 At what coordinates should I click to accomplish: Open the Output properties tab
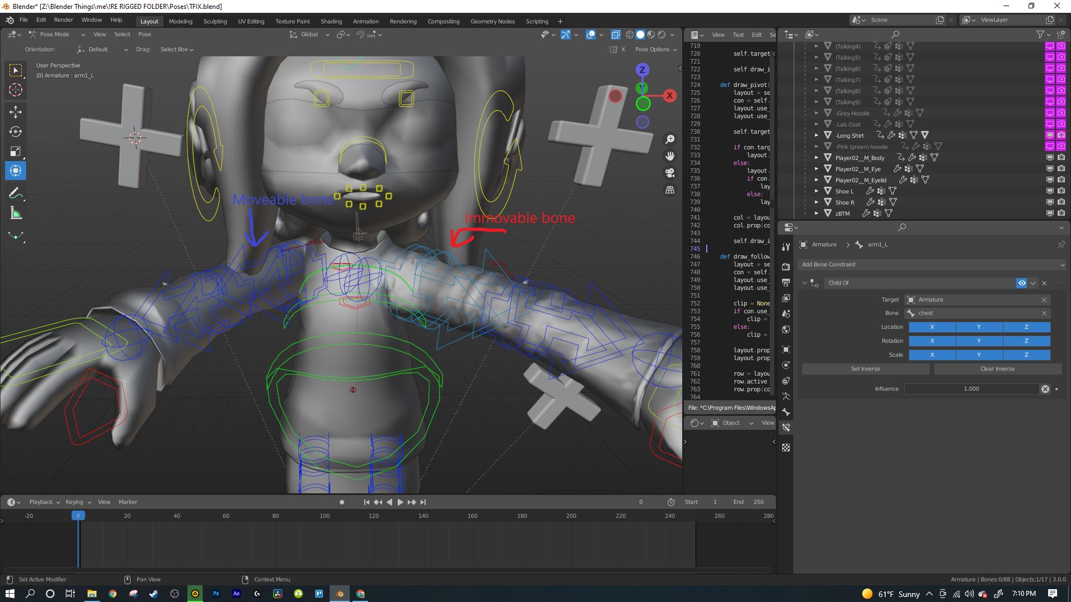pyautogui.click(x=786, y=282)
